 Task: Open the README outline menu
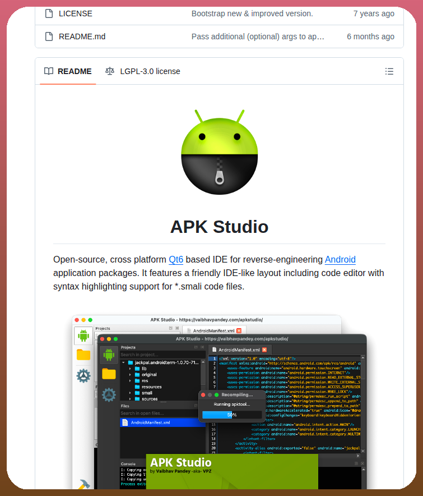tap(389, 71)
